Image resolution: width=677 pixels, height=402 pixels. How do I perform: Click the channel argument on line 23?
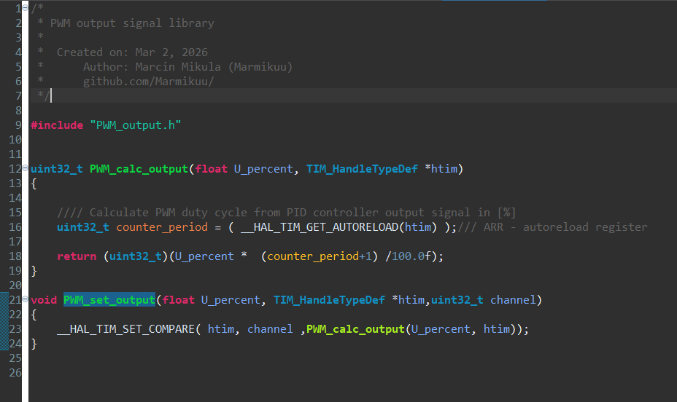tap(270, 329)
